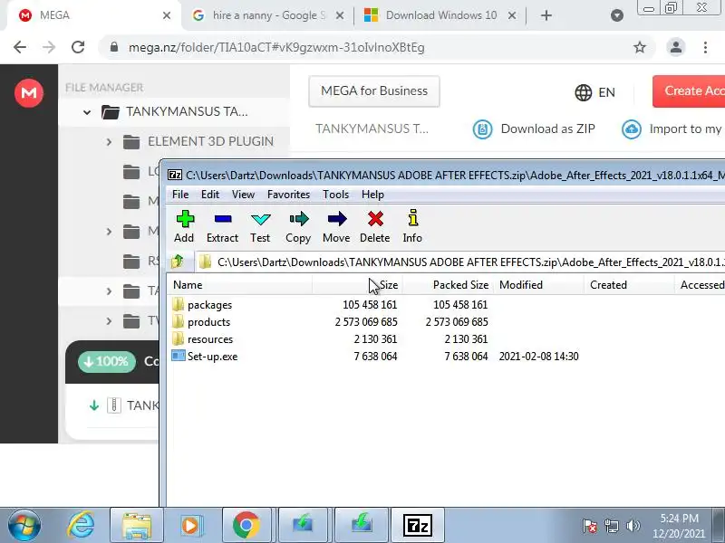Open the Info icon in 7-Zip
The image size is (725, 543).
pyautogui.click(x=412, y=218)
